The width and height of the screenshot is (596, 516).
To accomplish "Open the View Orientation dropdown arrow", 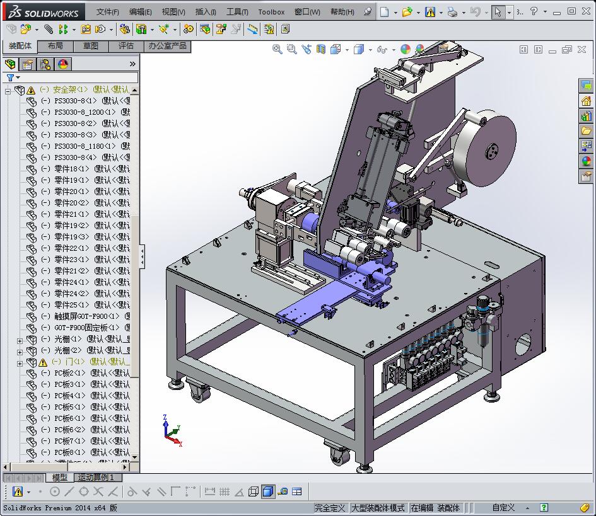I will 347,50.
